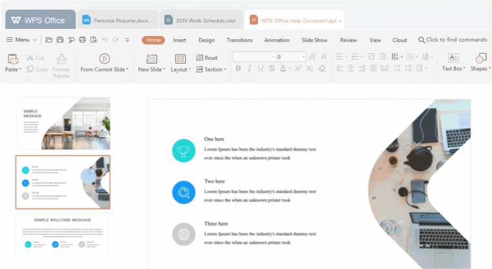The image size is (492, 269).
Task: Click the Layout icon
Action: [x=180, y=59]
